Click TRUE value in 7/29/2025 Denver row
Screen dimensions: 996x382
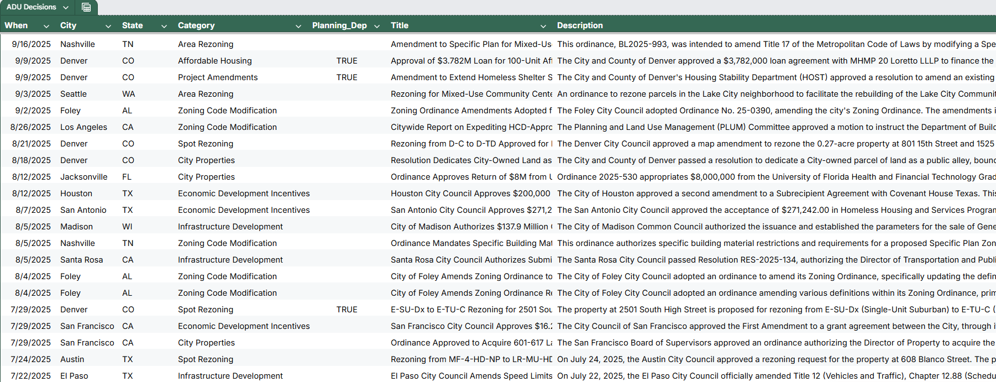click(347, 310)
